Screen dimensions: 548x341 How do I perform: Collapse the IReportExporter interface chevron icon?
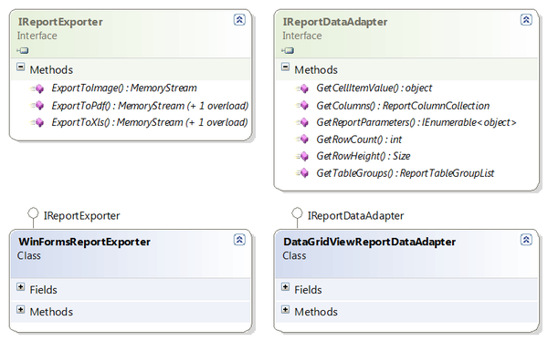coord(239,19)
